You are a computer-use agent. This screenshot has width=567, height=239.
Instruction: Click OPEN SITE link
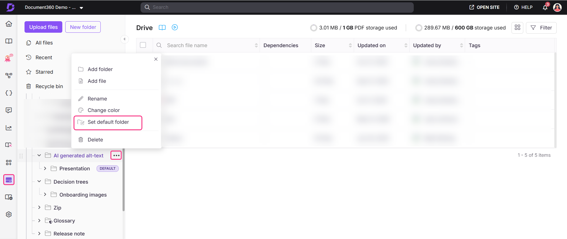click(x=484, y=7)
